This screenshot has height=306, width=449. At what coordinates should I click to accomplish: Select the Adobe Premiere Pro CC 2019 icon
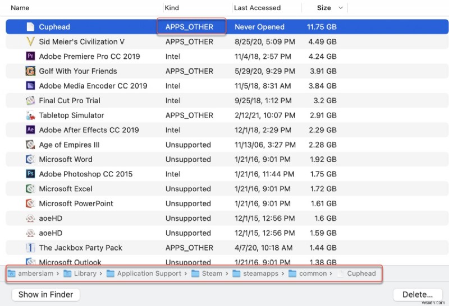(30, 57)
